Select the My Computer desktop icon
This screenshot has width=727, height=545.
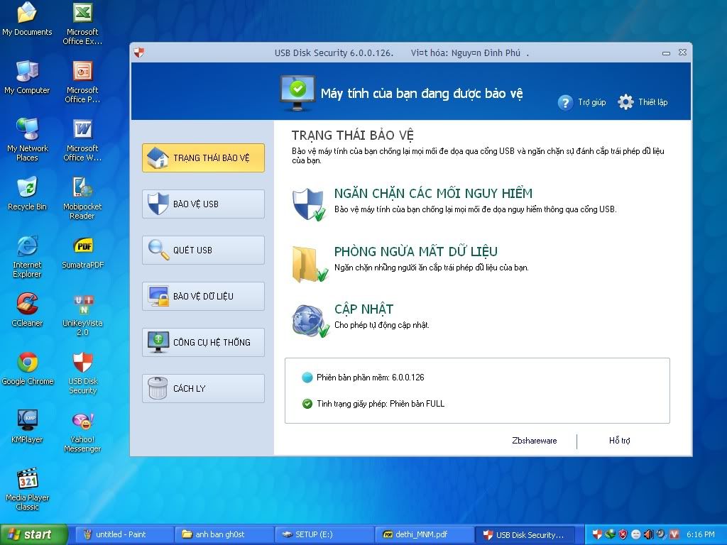tap(27, 77)
